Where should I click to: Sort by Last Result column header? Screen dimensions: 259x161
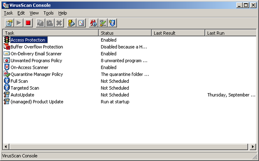tap(178, 33)
